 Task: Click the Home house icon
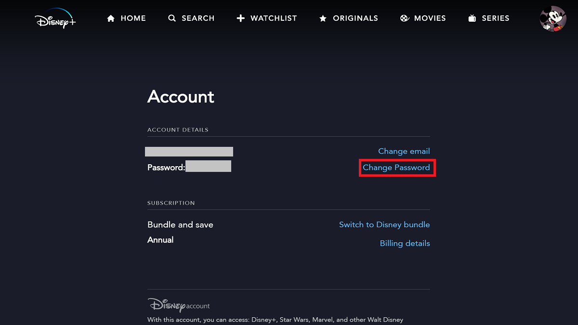point(111,18)
